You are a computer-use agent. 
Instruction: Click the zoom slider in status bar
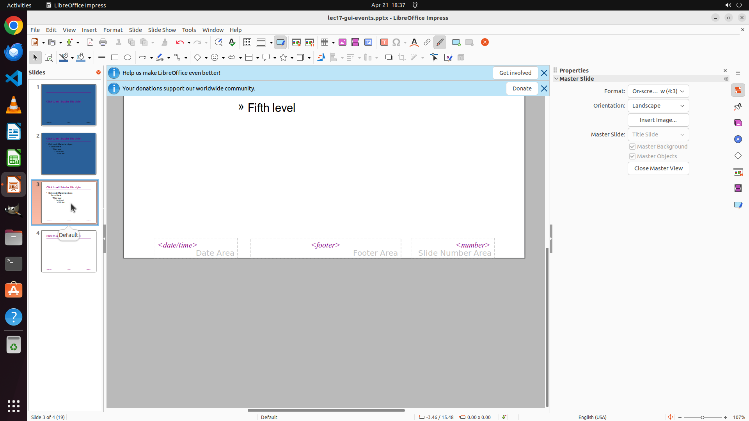(703, 417)
